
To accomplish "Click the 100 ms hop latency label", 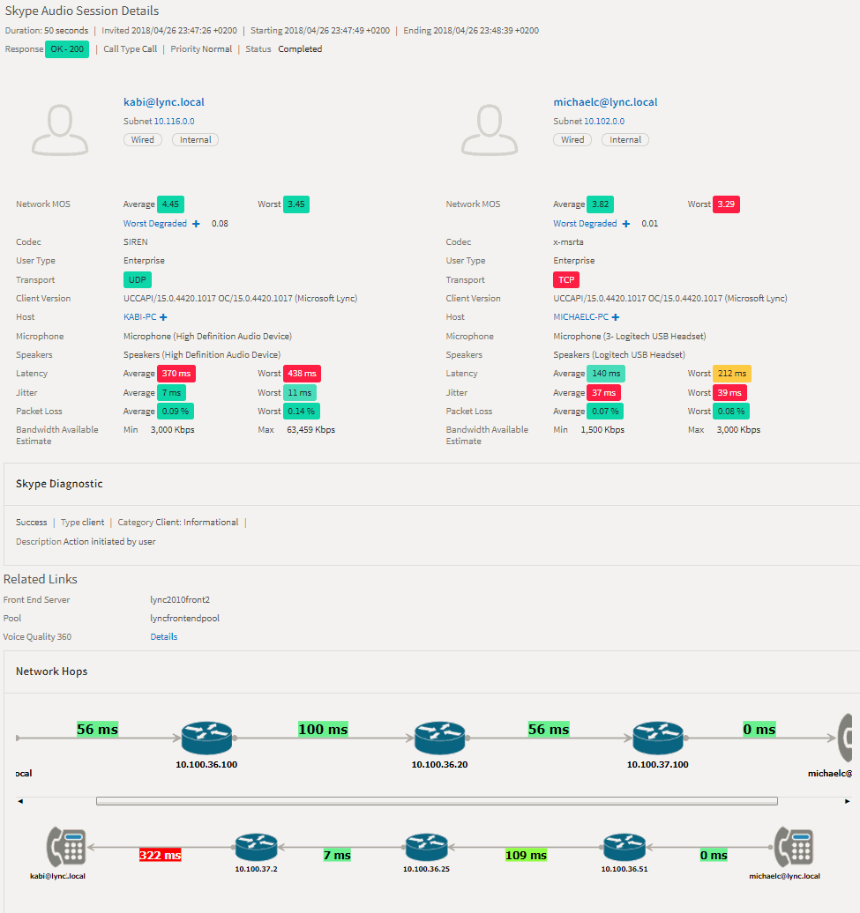I will click(x=323, y=729).
